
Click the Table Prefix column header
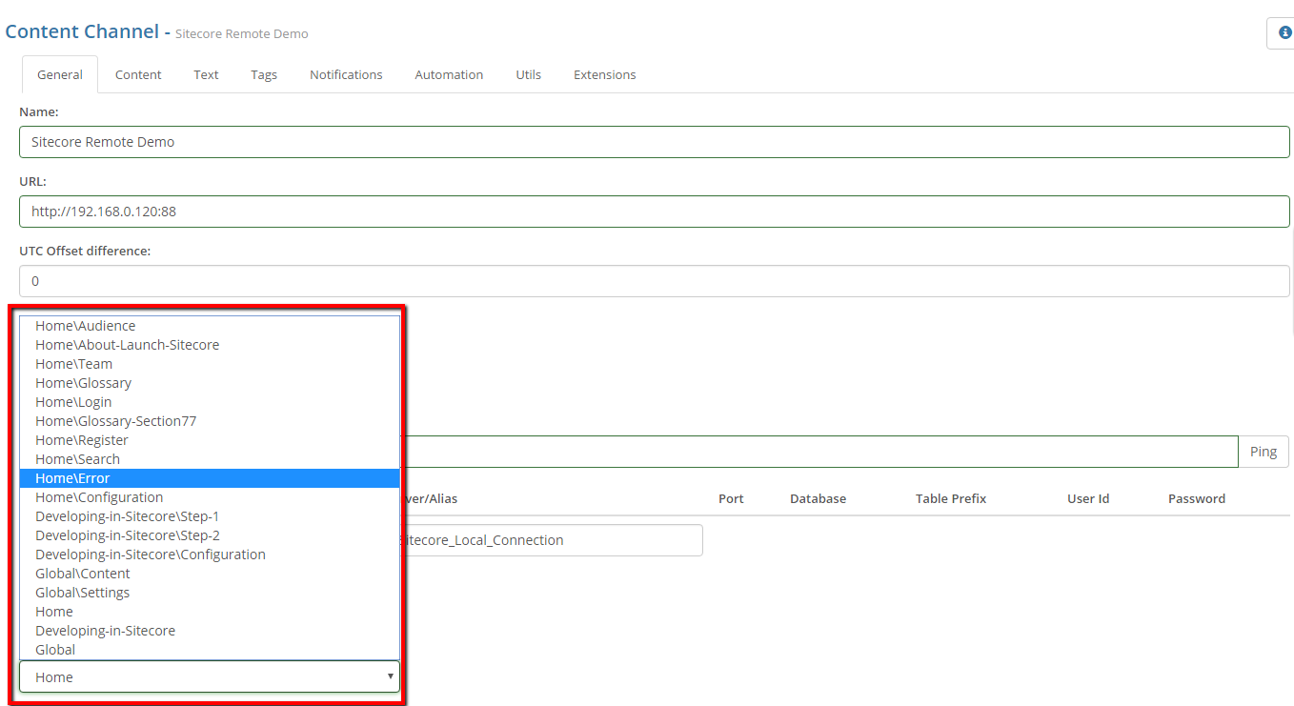(x=951, y=498)
